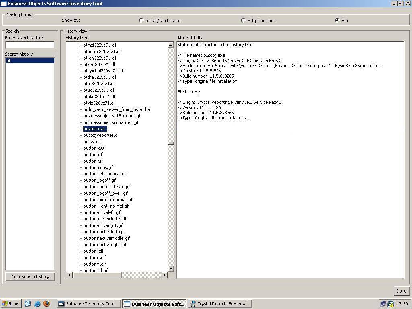This screenshot has width=412, height=309.
Task: Click the application icon in title bar
Action: click(3, 3)
